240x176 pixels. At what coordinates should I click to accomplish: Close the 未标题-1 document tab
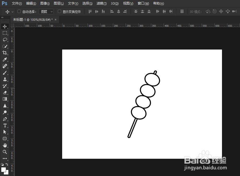pyautogui.click(x=56, y=20)
